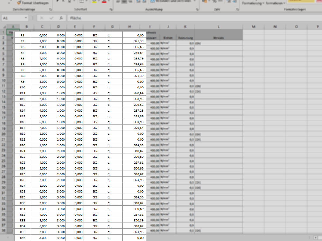Screen dimensions: 322x241
Task: Select column header N
Action: pyautogui.click(x=275, y=27)
